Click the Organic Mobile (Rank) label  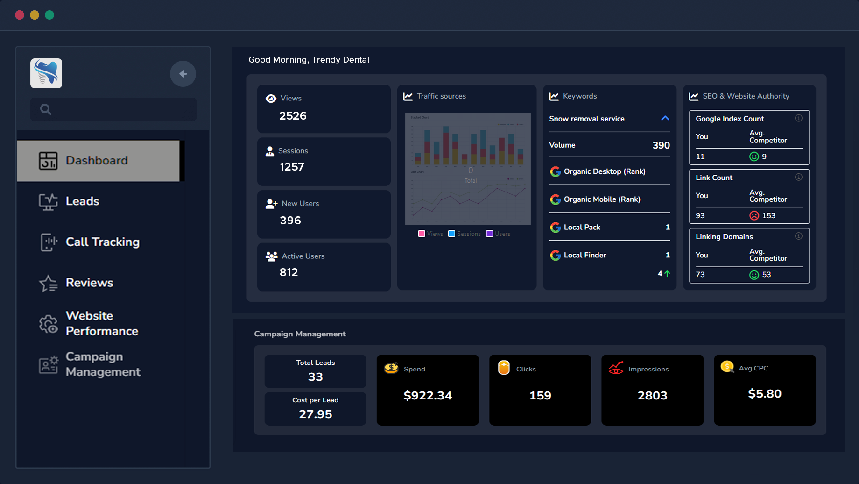coord(602,199)
